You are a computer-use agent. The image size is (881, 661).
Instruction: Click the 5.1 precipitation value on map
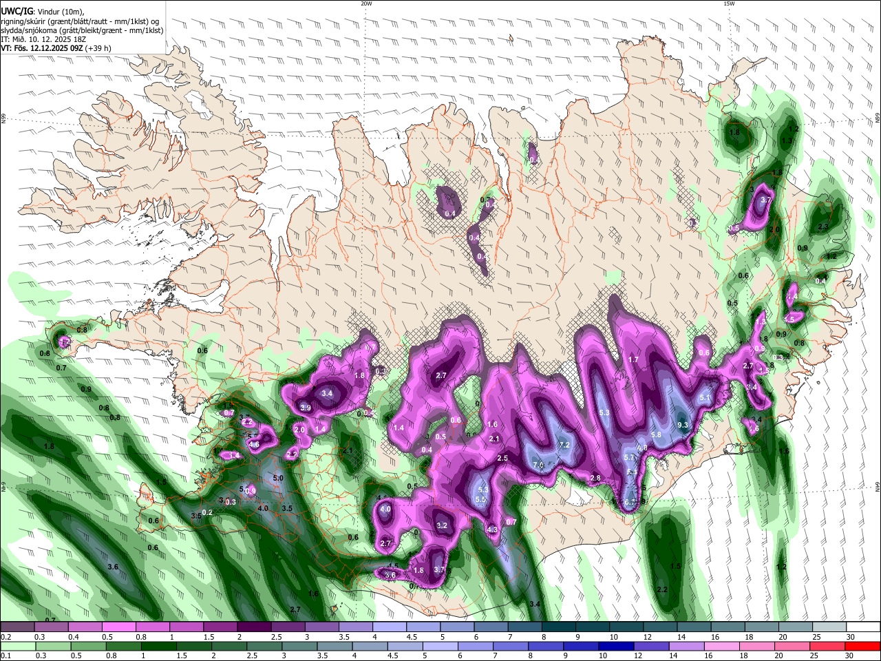tap(705, 398)
